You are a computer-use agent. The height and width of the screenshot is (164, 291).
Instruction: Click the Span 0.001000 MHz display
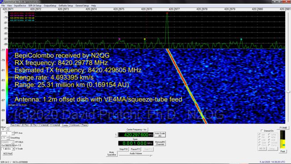point(136,143)
